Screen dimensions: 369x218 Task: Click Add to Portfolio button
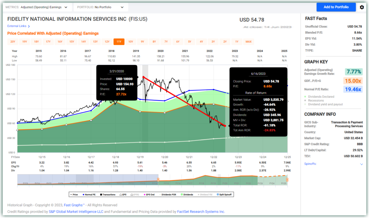[336, 7]
